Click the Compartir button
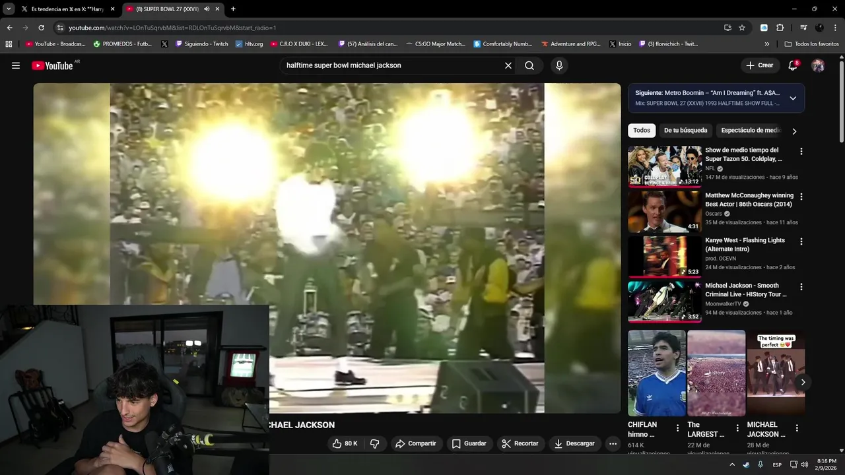This screenshot has width=845, height=475. pyautogui.click(x=416, y=443)
